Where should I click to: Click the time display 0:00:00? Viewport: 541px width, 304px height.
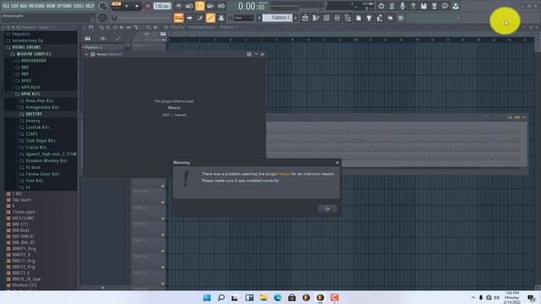251,6
